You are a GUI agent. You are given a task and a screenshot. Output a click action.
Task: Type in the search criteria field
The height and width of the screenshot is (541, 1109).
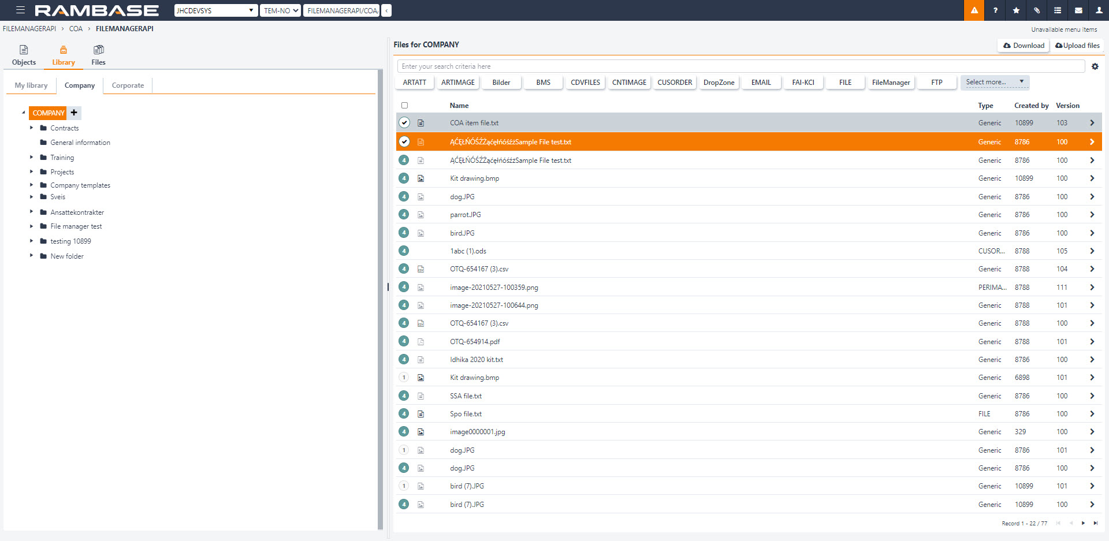tap(635, 66)
